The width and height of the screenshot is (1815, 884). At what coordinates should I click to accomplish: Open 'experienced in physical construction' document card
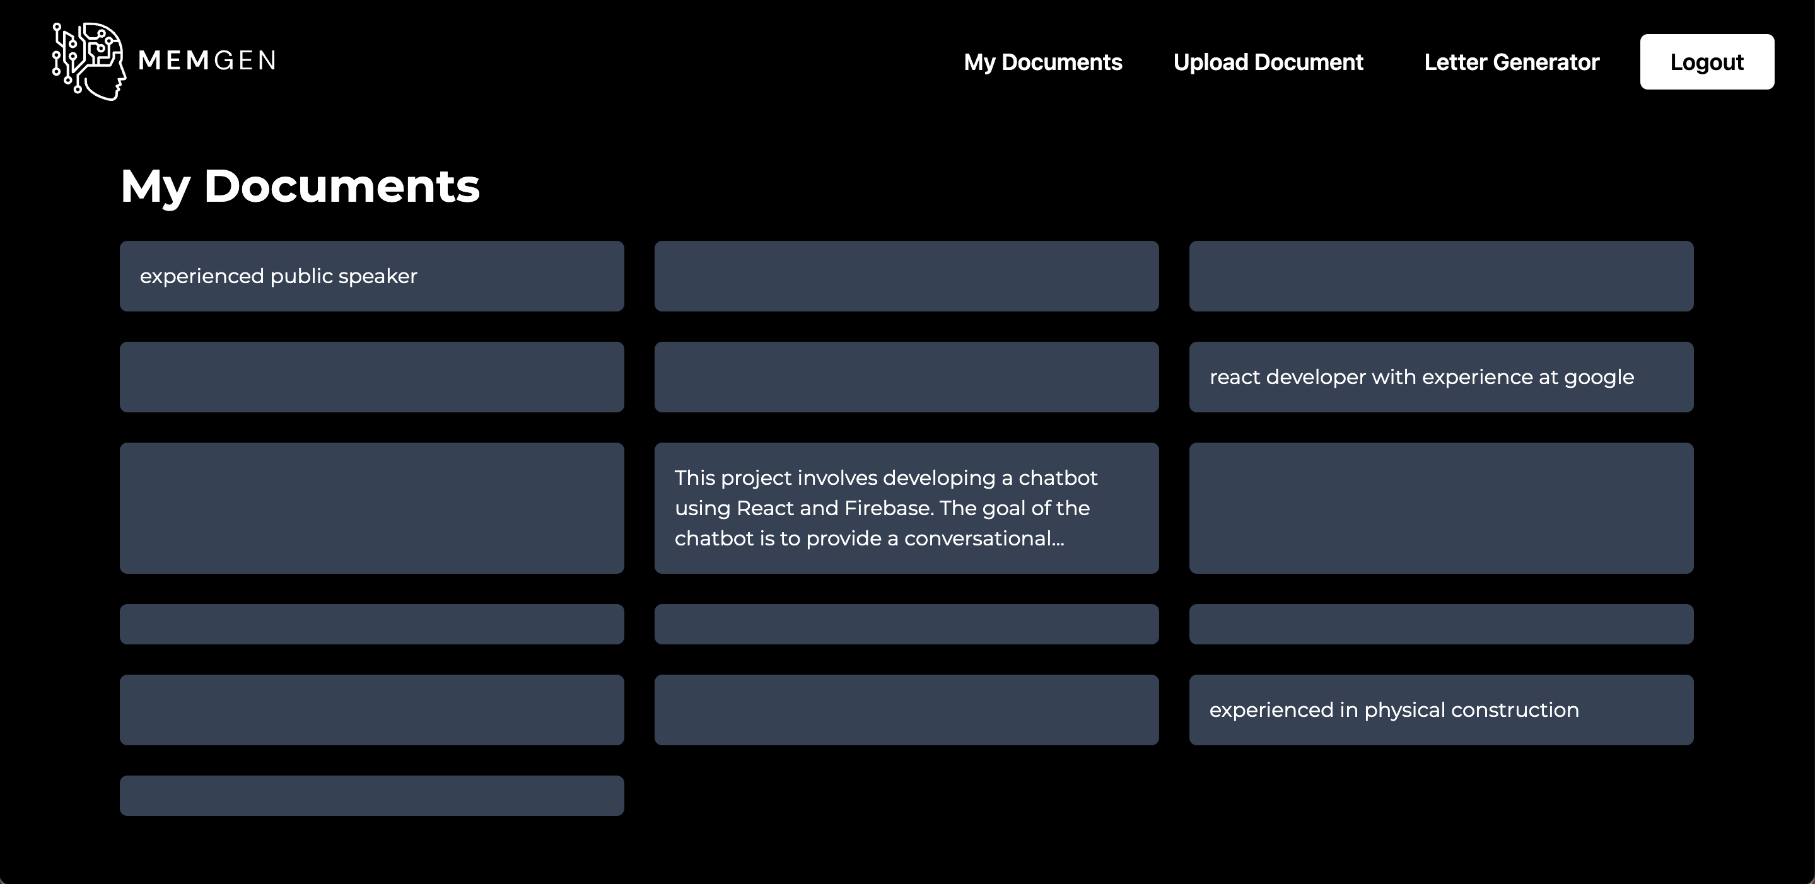(x=1441, y=709)
